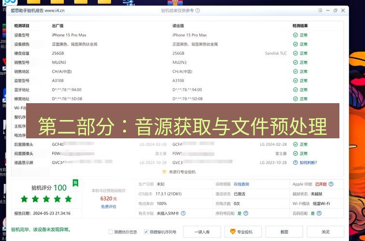Click the fifth green rating star
Image resolution: width=365 pixels, height=241 pixels.
click(68, 199)
